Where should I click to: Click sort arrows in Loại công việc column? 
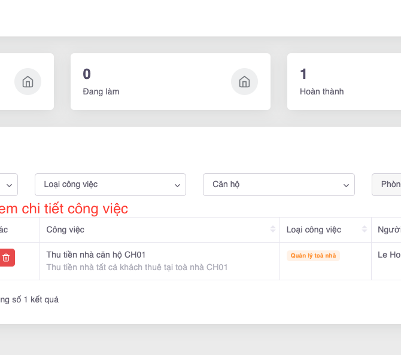(364, 229)
